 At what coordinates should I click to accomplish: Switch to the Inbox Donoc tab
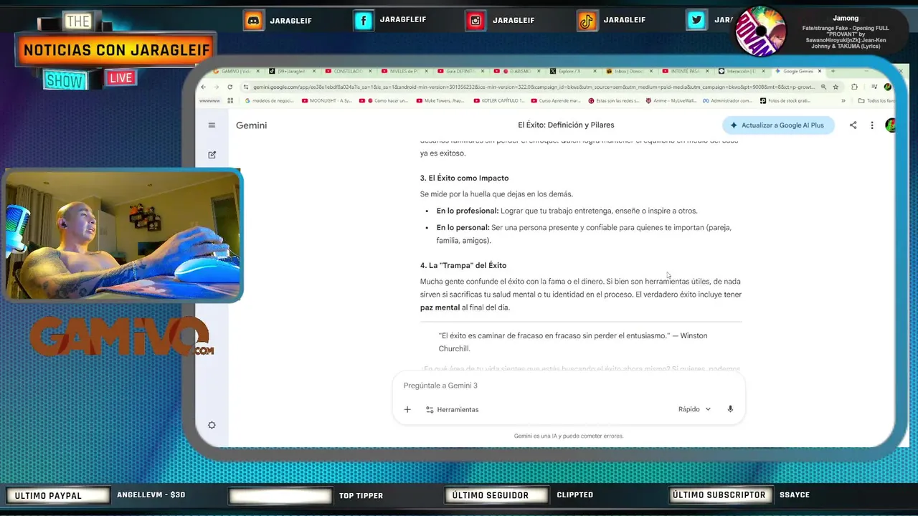click(x=630, y=71)
